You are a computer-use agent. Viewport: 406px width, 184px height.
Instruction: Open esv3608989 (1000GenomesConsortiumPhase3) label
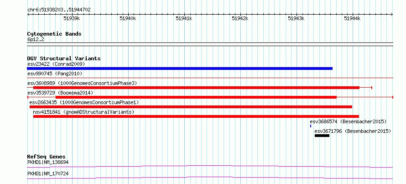(82, 83)
